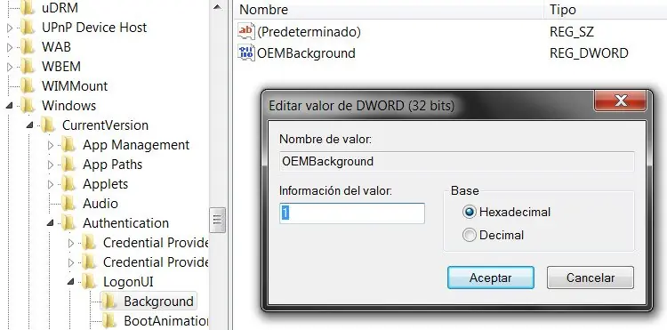Click the LogonUI folder icon
Image resolution: width=667 pixels, height=330 pixels.
tap(89, 281)
